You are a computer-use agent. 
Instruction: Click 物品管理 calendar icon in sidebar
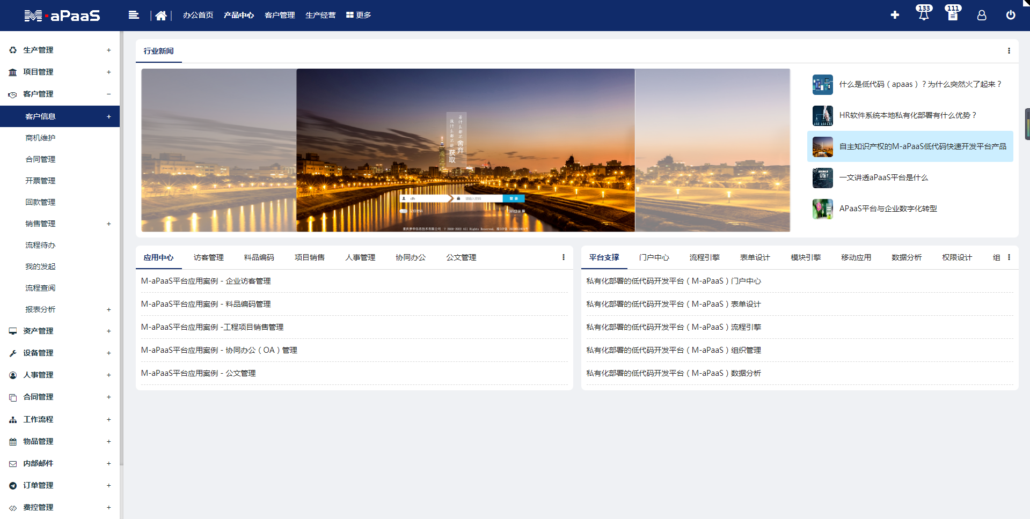click(13, 441)
